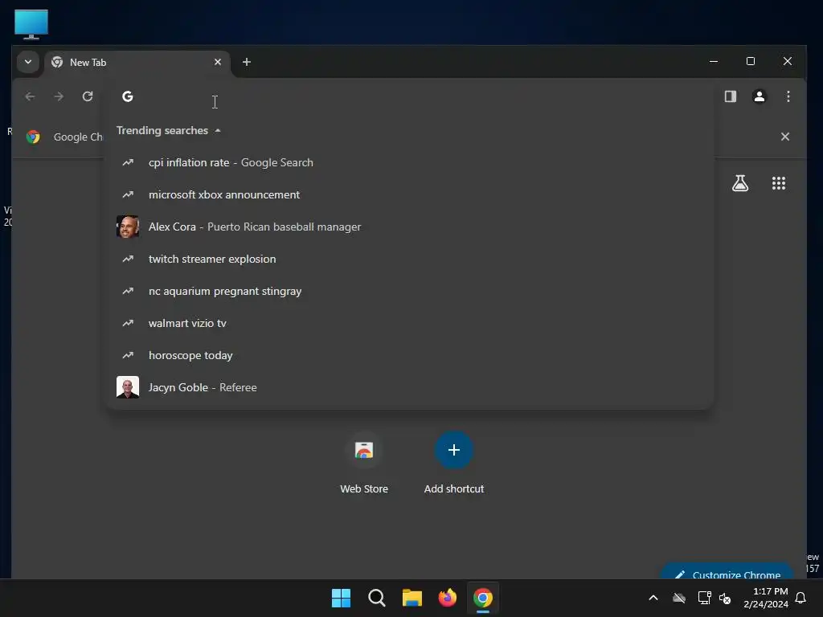The height and width of the screenshot is (617, 823).
Task: Select the New Tab tab
Action: coord(137,63)
